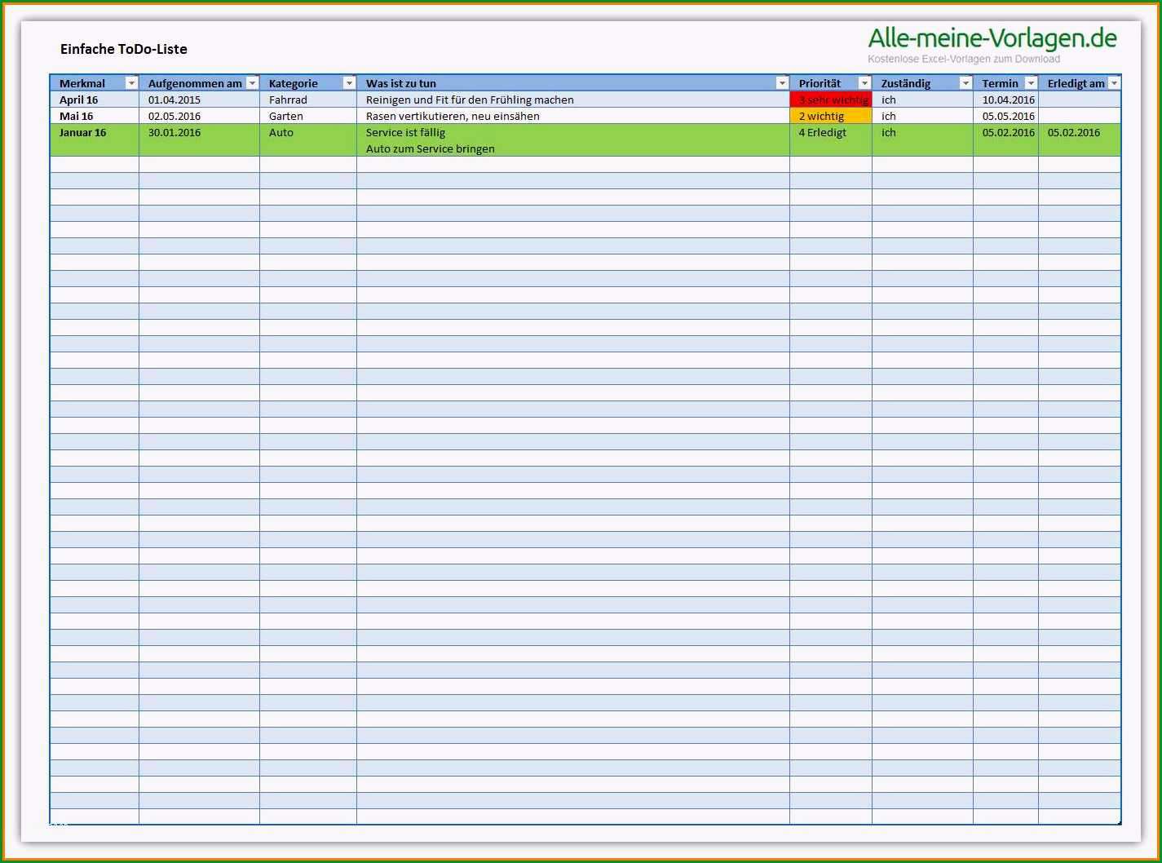Image resolution: width=1162 pixels, height=863 pixels.
Task: Select the date cell 01.04.2015
Action: pyautogui.click(x=199, y=100)
